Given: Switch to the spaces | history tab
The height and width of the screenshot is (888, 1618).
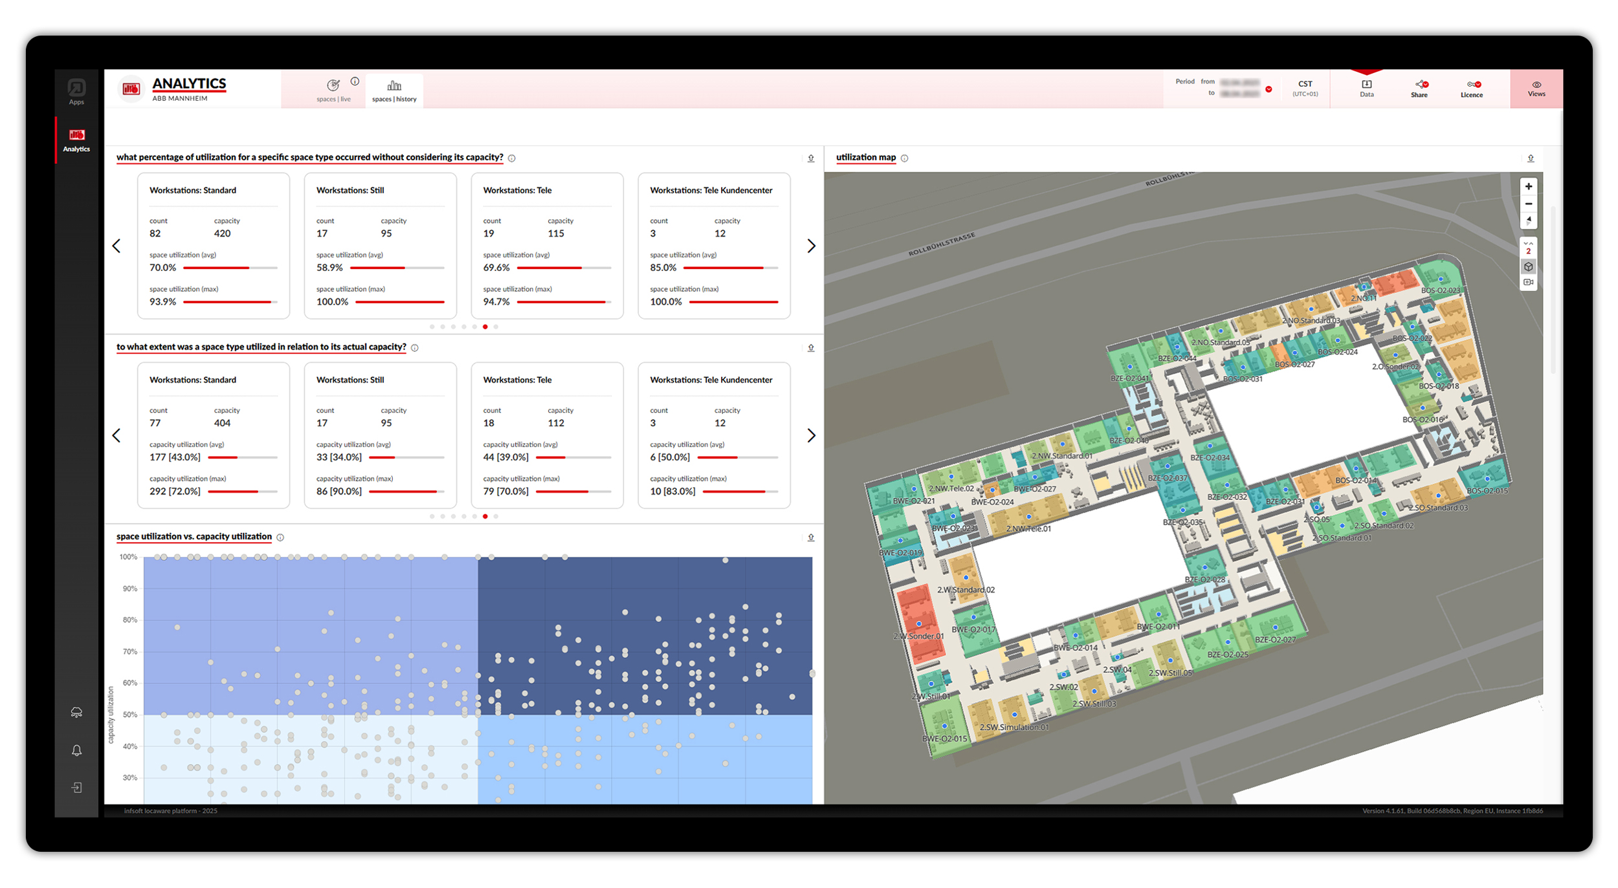Looking at the screenshot, I should pos(394,91).
